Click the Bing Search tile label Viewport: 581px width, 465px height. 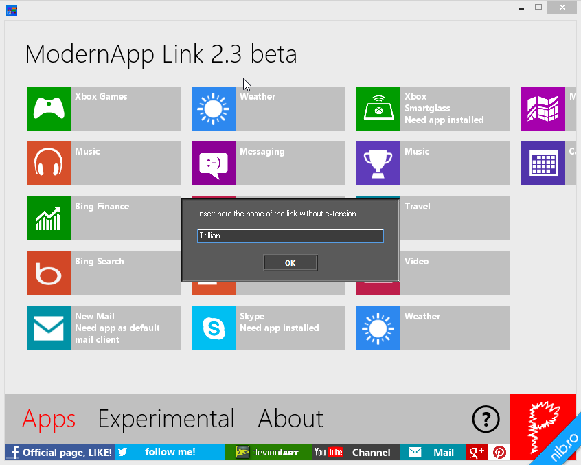(100, 261)
